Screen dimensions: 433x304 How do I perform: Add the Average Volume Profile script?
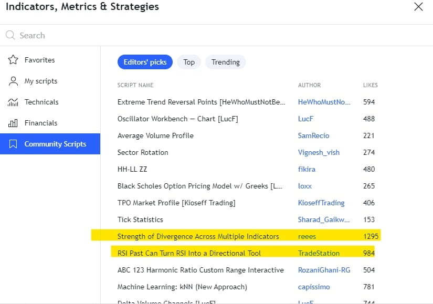pyautogui.click(x=155, y=135)
